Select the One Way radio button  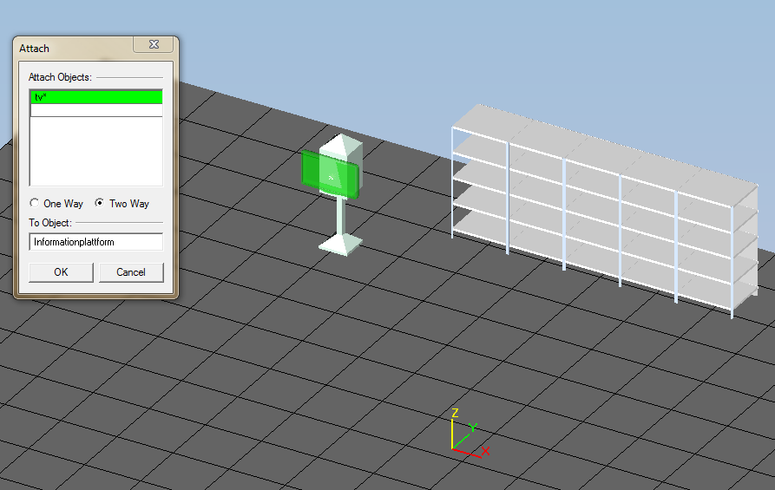point(34,203)
